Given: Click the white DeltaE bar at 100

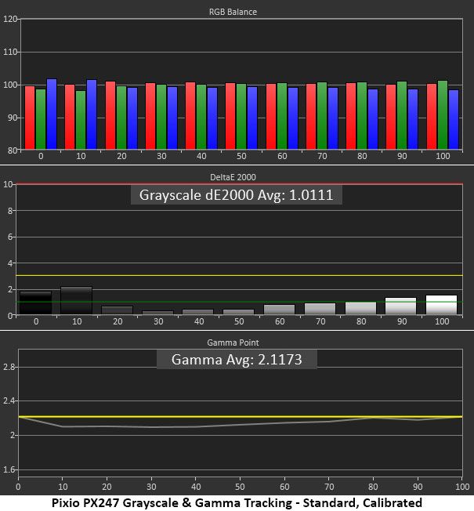Looking at the screenshot, I should coord(441,305).
